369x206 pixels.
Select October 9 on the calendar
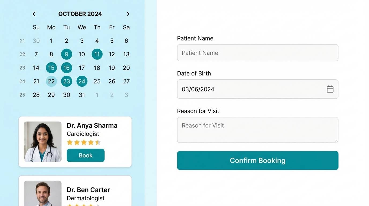pos(66,54)
